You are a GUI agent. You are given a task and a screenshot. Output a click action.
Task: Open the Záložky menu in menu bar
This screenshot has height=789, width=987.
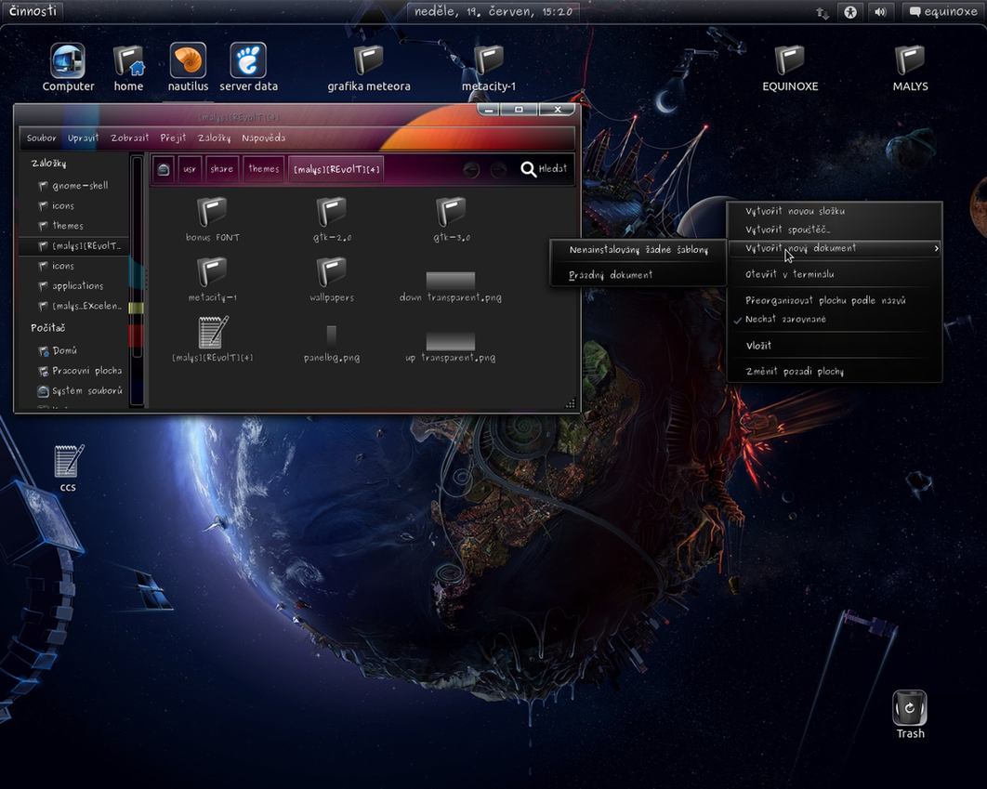214,138
